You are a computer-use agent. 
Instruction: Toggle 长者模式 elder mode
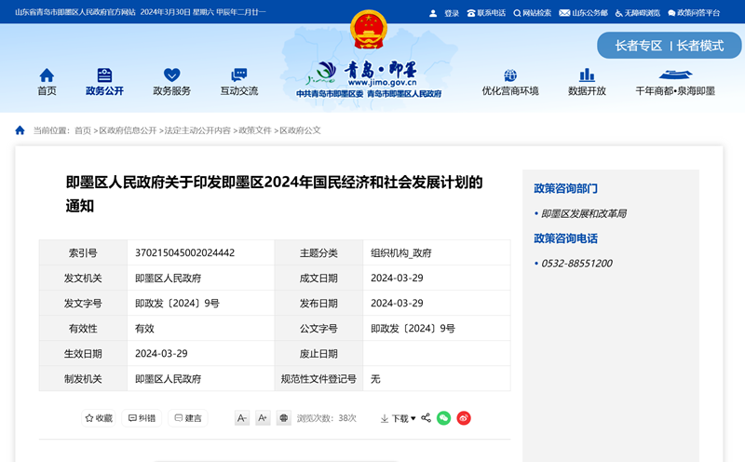point(699,46)
